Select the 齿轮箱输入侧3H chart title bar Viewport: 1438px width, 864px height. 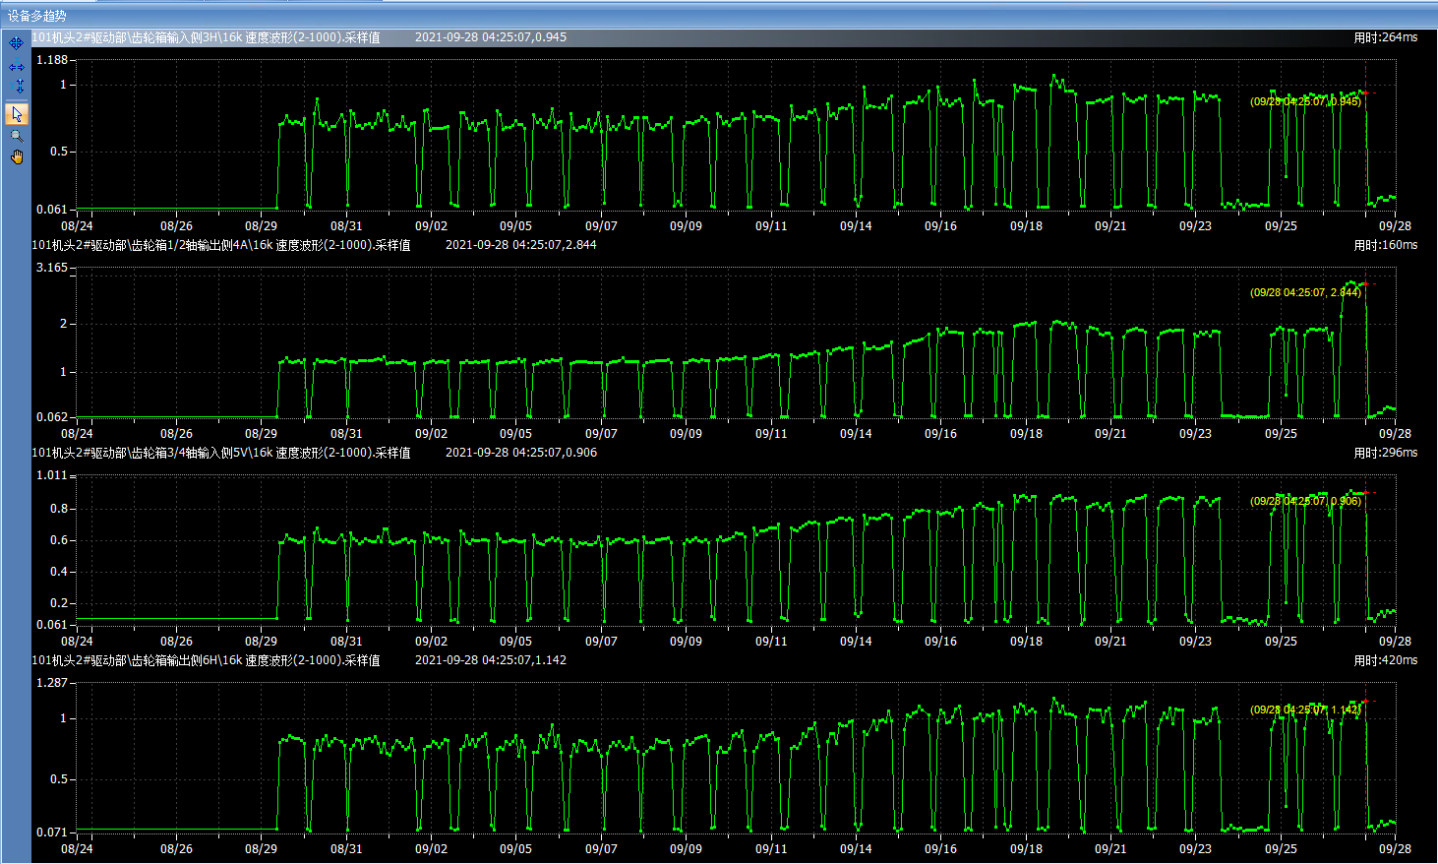(x=207, y=37)
